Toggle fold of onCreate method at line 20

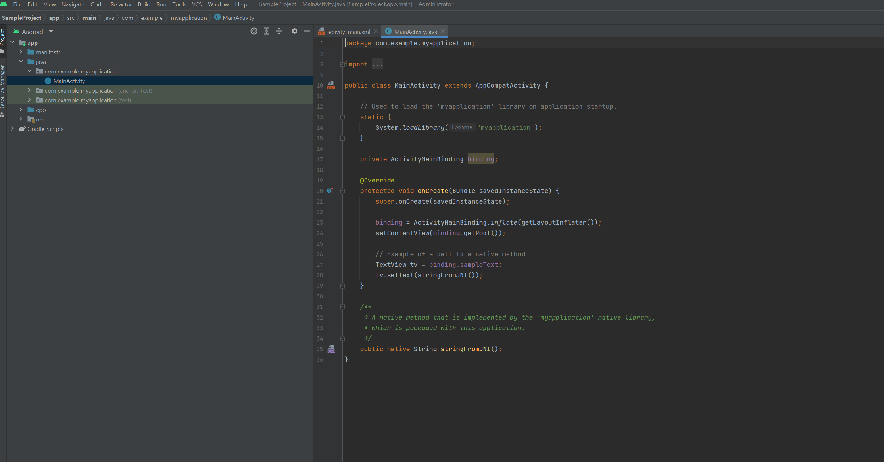tap(342, 191)
